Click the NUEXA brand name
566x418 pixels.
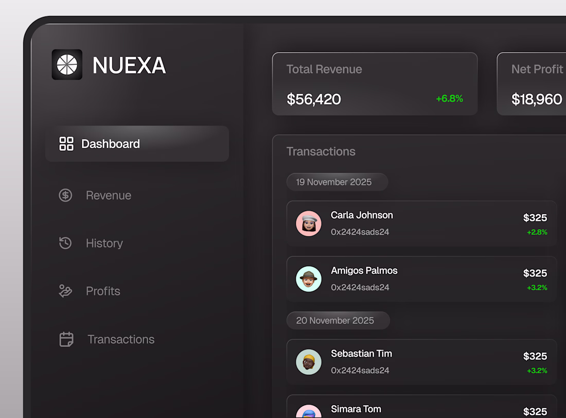[129, 65]
